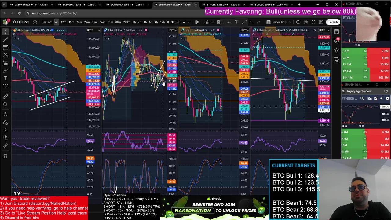Enter fullscreen mode
This screenshot has height=220, width=391.
pyautogui.click(x=314, y=22)
